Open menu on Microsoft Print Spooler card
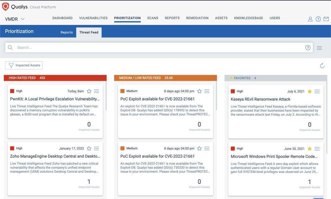This screenshot has width=331, height=199. (x=317, y=149)
